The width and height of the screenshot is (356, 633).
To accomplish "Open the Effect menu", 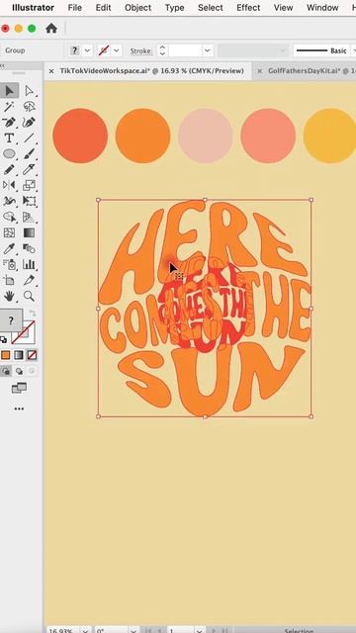I will coord(248,8).
